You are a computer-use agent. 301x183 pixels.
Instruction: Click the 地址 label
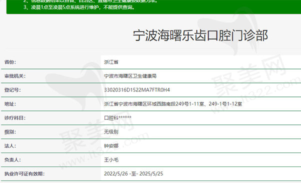[10, 104]
